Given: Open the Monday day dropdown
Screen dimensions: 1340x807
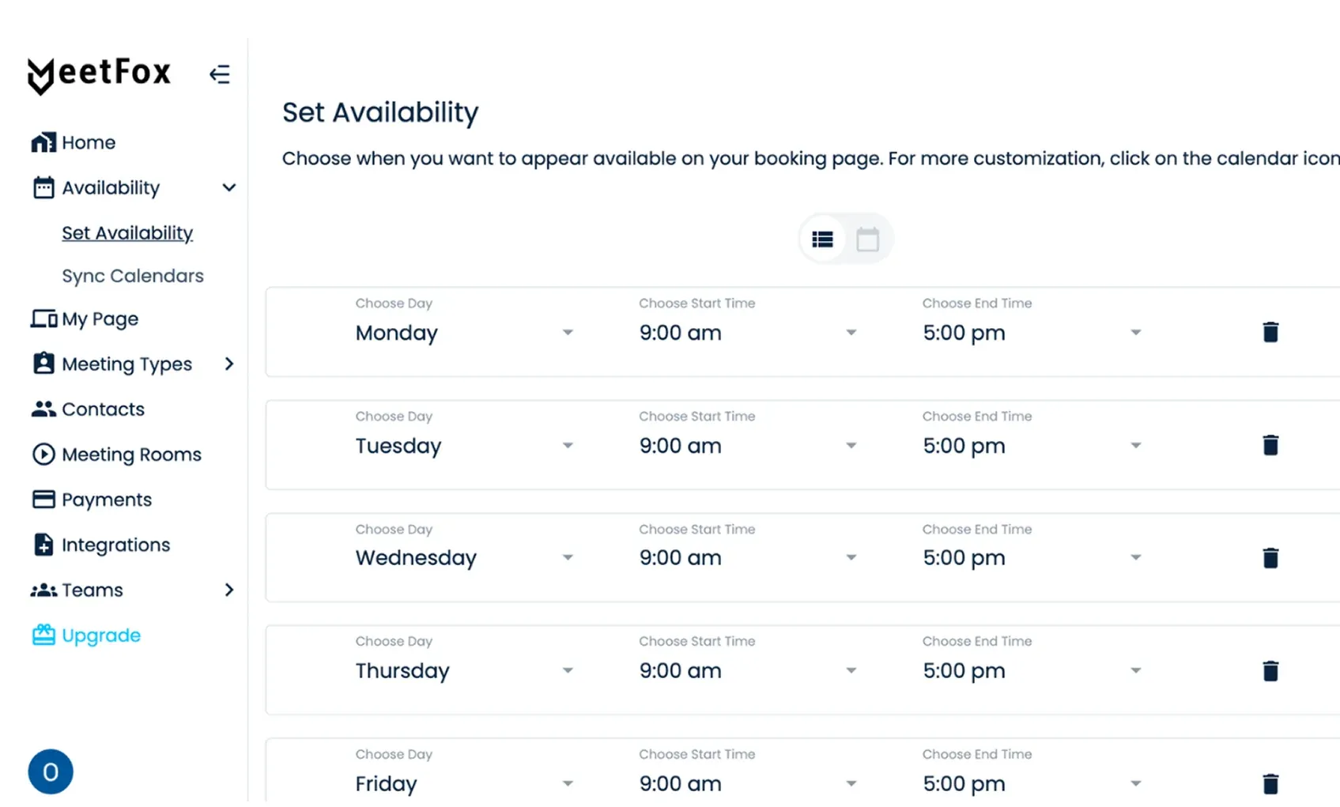Looking at the screenshot, I should pos(465,333).
